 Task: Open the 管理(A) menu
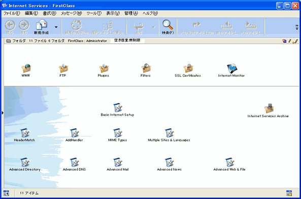131,13
